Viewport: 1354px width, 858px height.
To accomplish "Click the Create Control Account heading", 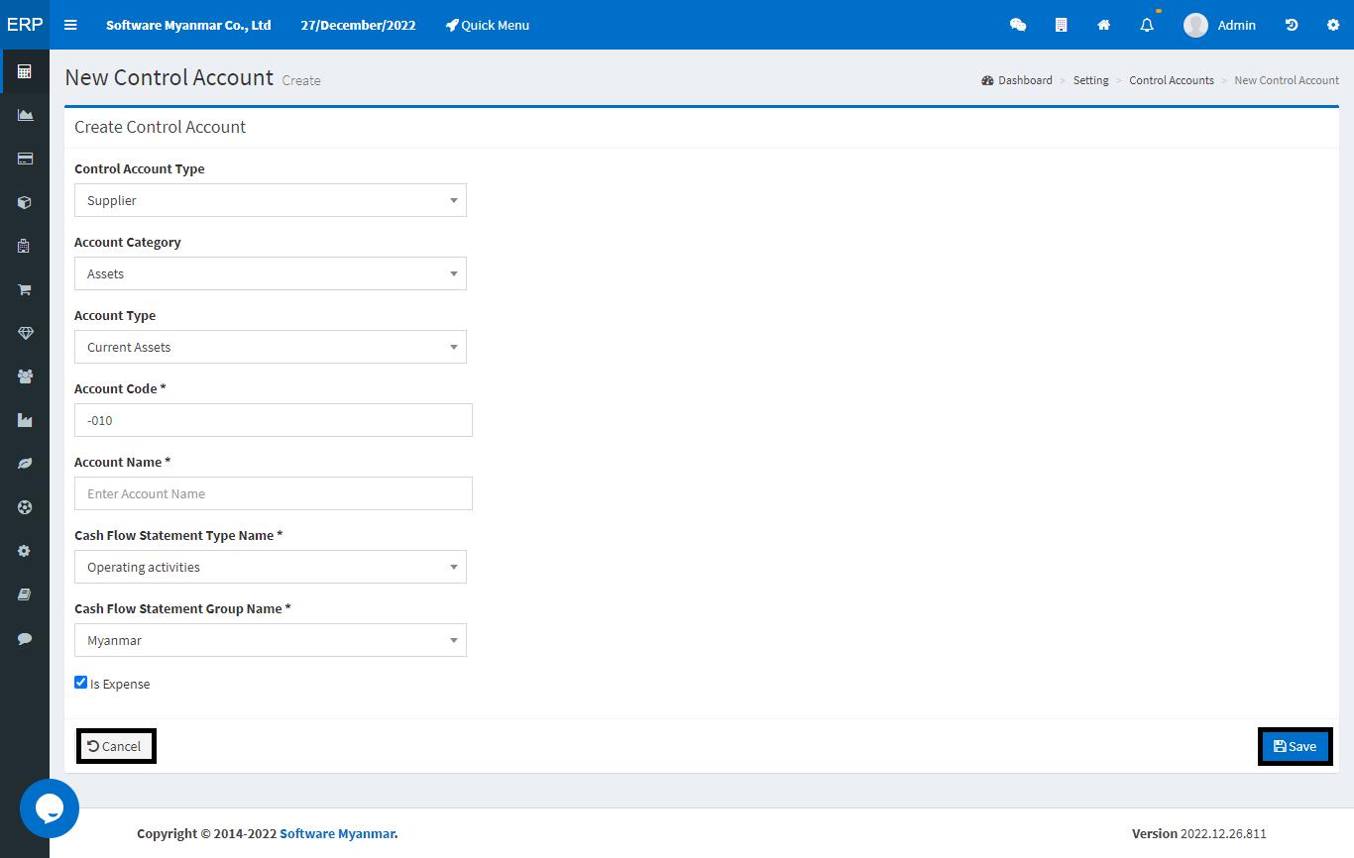I will tap(160, 127).
